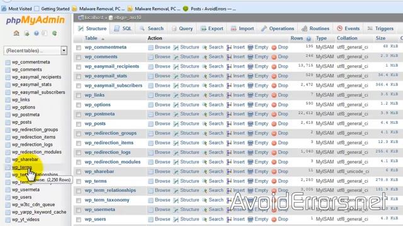Open wp_term_taxonomy table link
The image size is (403, 226).
pyautogui.click(x=107, y=200)
